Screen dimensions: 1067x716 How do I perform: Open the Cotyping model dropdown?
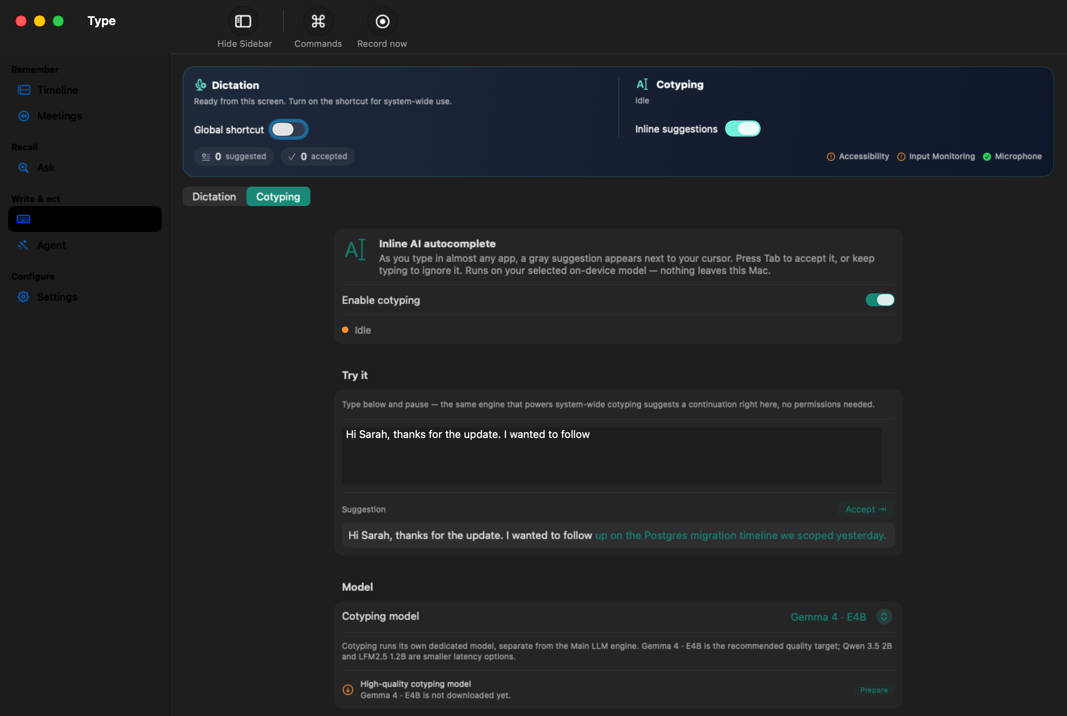tap(841, 617)
